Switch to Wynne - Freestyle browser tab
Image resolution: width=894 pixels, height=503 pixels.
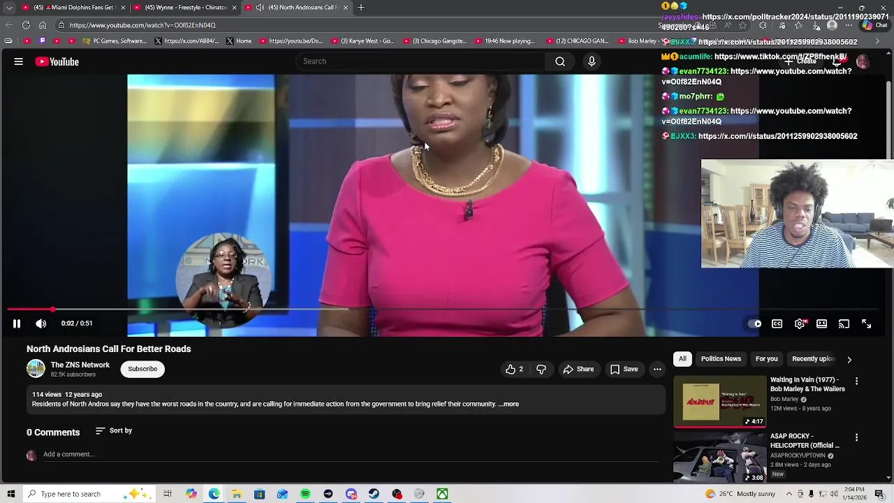(185, 8)
